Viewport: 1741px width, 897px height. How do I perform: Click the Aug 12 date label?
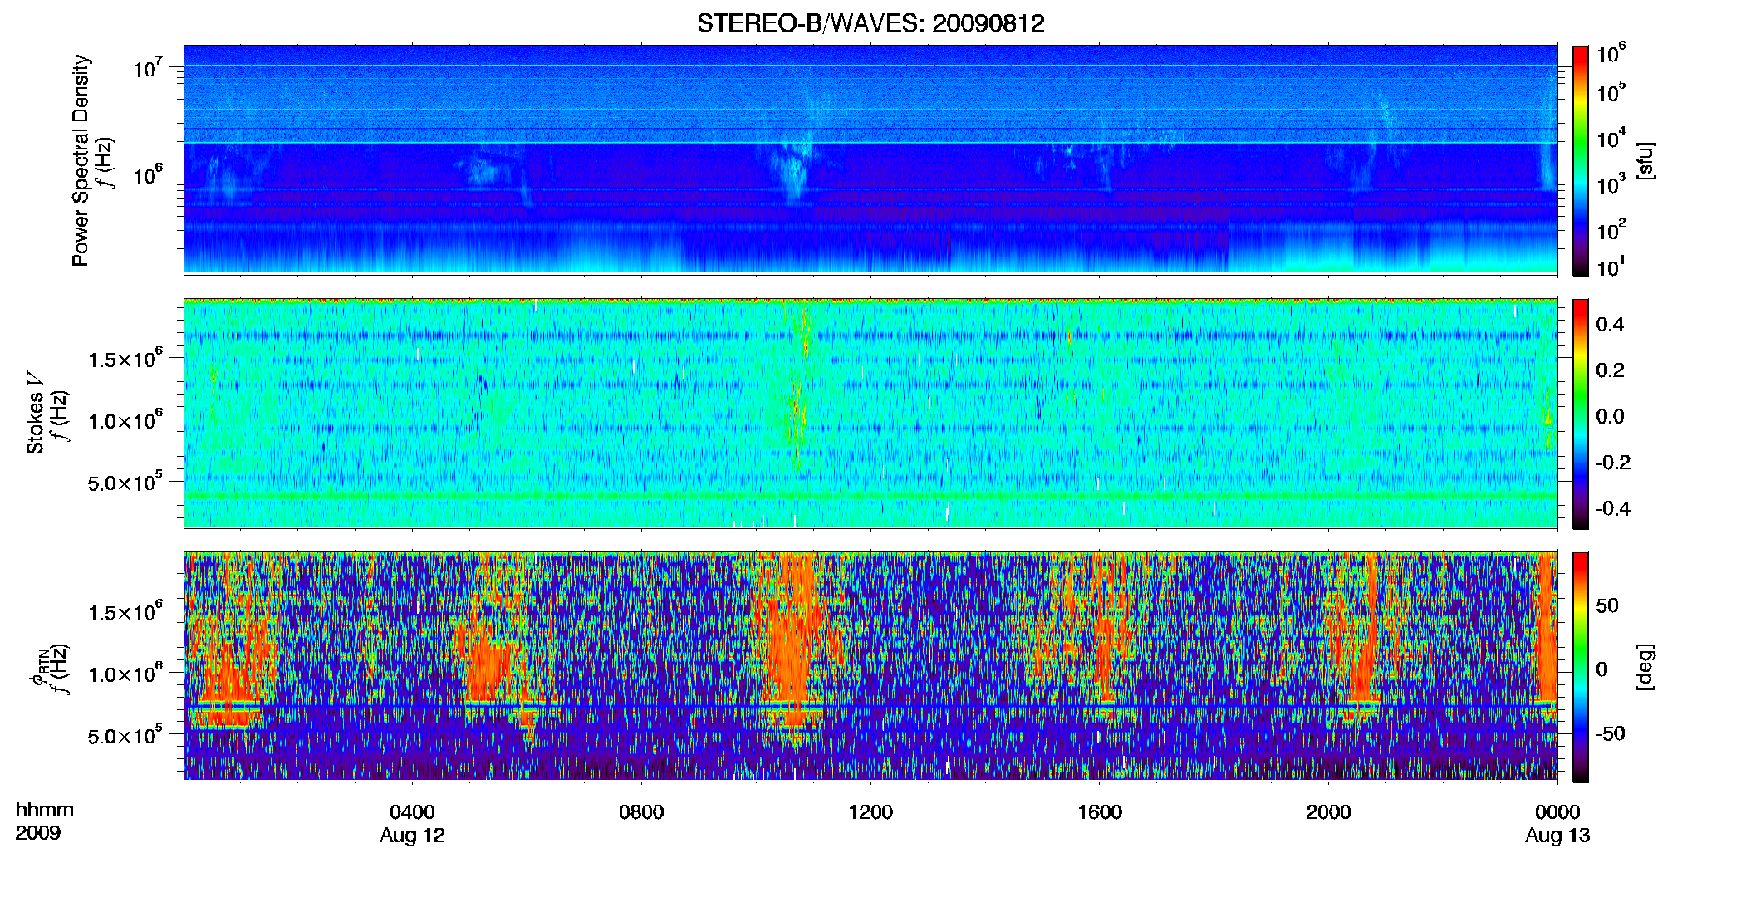tap(412, 836)
